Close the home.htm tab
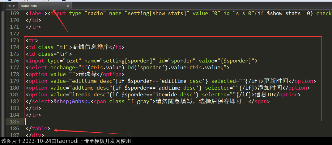This screenshot has height=145, width=332. point(68,6)
